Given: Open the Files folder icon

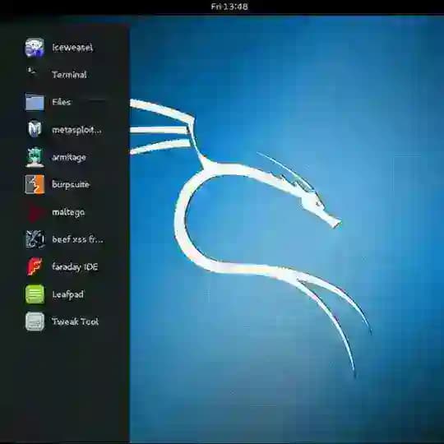Looking at the screenshot, I should click(35, 102).
